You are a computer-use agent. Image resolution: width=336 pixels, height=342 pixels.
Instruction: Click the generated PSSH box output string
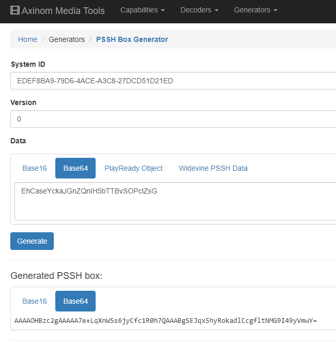pos(165,321)
